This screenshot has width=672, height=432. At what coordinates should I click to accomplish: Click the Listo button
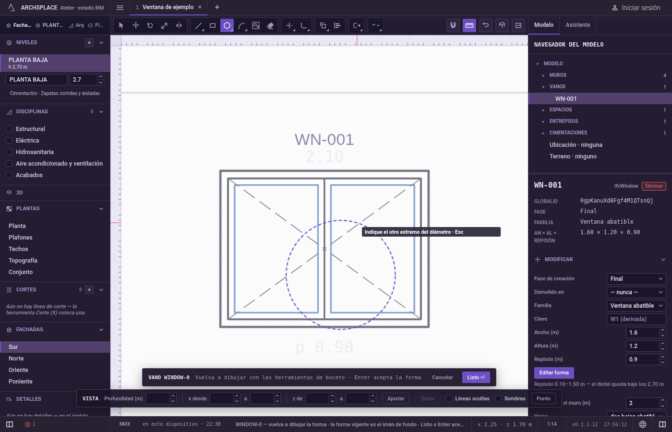tap(476, 377)
